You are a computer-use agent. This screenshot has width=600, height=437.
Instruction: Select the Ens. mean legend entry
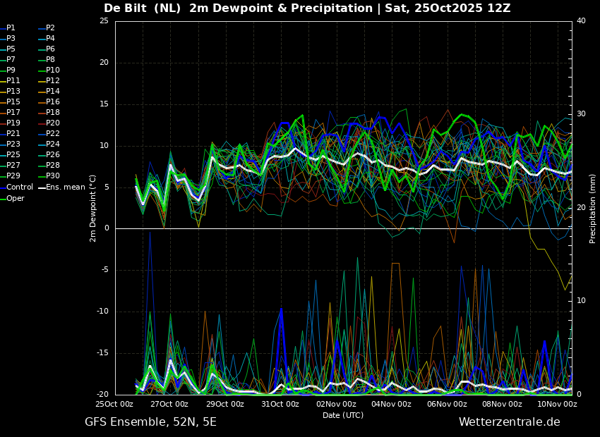pos(62,187)
